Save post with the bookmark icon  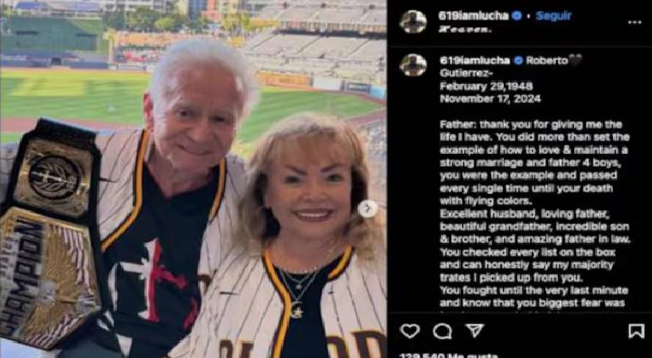(636, 331)
